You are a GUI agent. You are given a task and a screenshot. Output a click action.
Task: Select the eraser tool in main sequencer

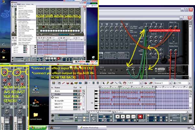pyautogui.click(x=112, y=83)
